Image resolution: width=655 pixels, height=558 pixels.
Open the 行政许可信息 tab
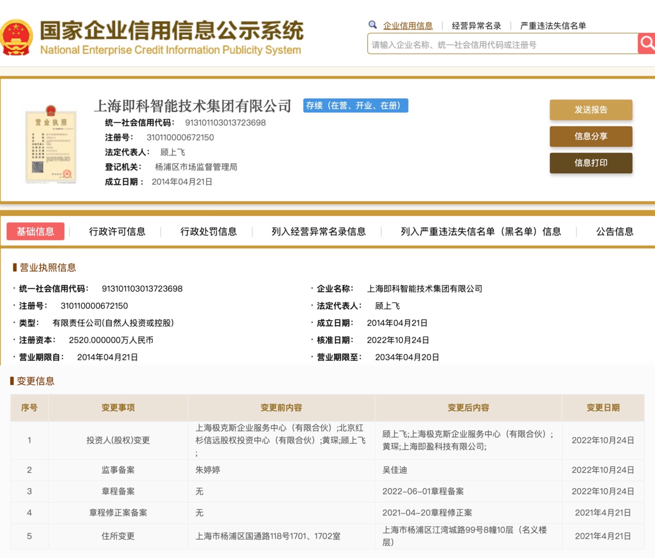117,231
